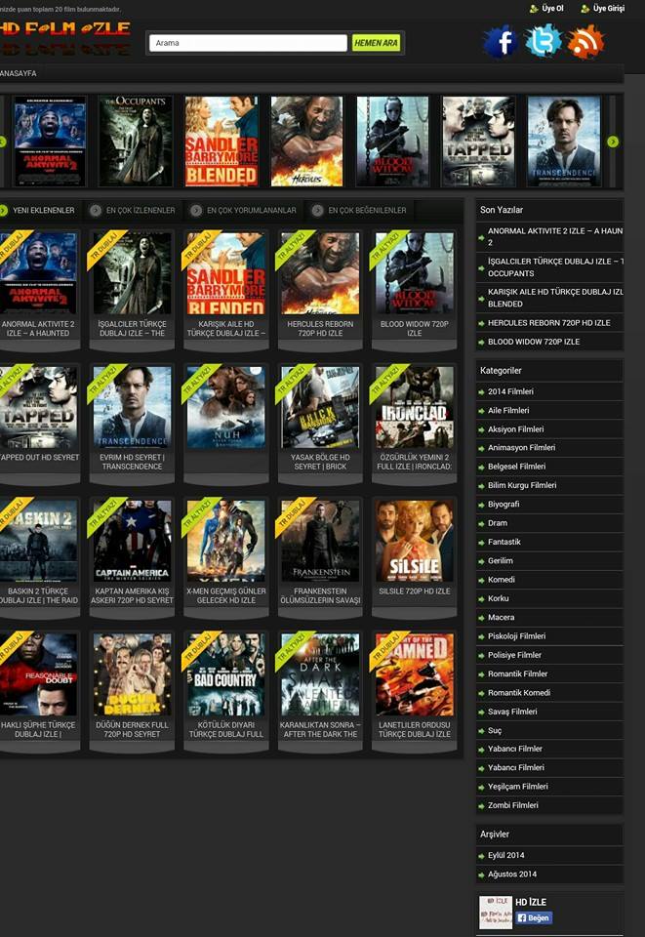Click the Üye Girişi link

(x=602, y=9)
